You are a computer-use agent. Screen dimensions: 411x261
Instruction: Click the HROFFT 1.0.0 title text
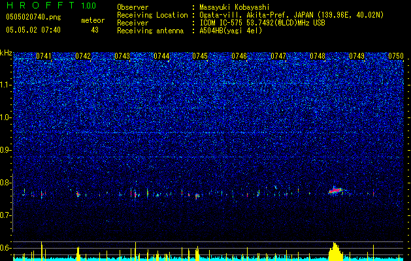[x=51, y=5]
